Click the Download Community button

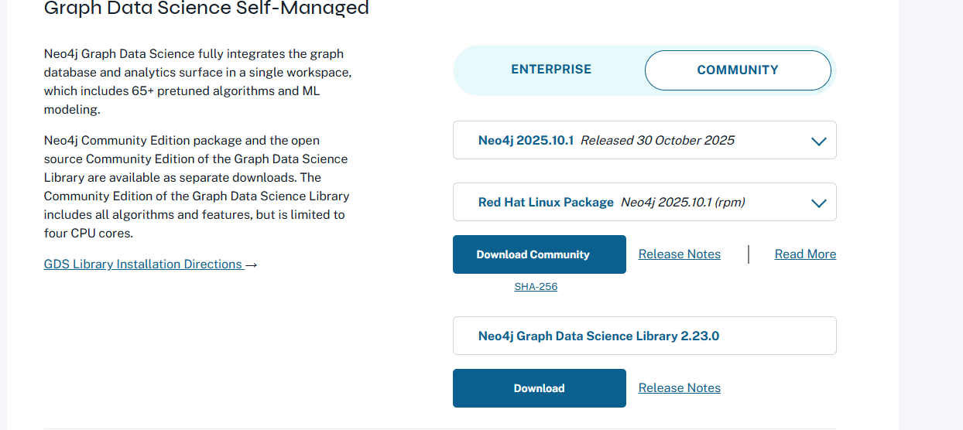pos(539,254)
